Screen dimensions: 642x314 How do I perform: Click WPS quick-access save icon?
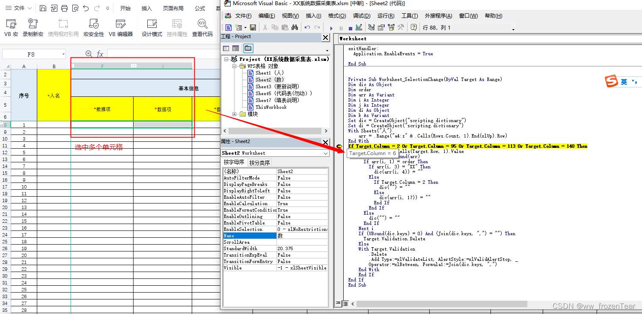[x=43, y=8]
